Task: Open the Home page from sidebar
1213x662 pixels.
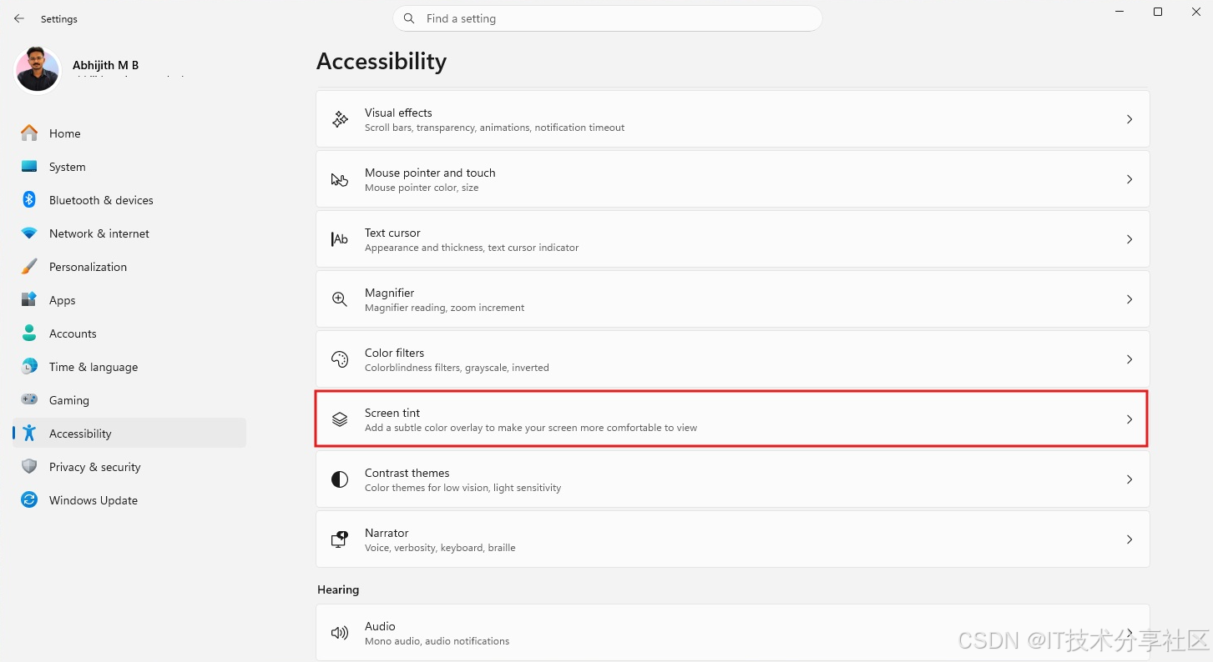Action: 65,133
